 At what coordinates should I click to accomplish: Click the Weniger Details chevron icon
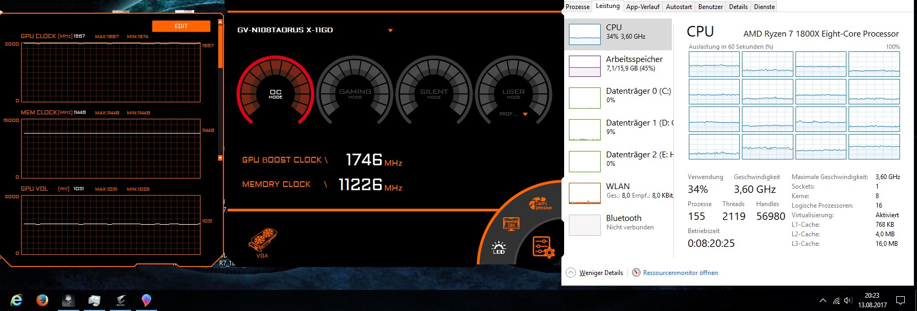coord(570,273)
